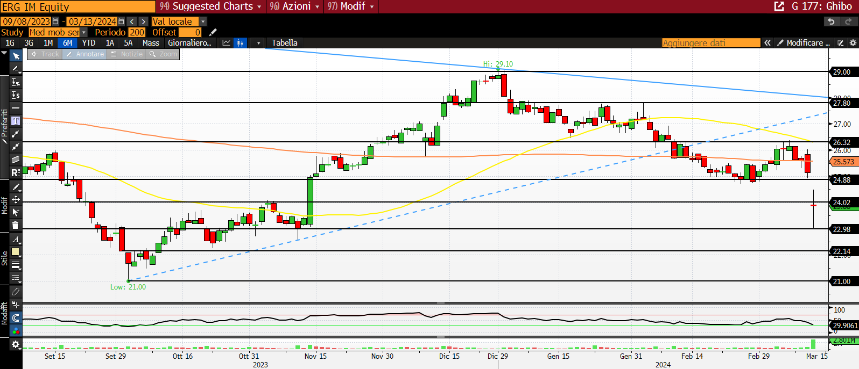Open the dashed line style tool
Image resolution: width=859 pixels, height=369 pixels.
click(x=16, y=278)
